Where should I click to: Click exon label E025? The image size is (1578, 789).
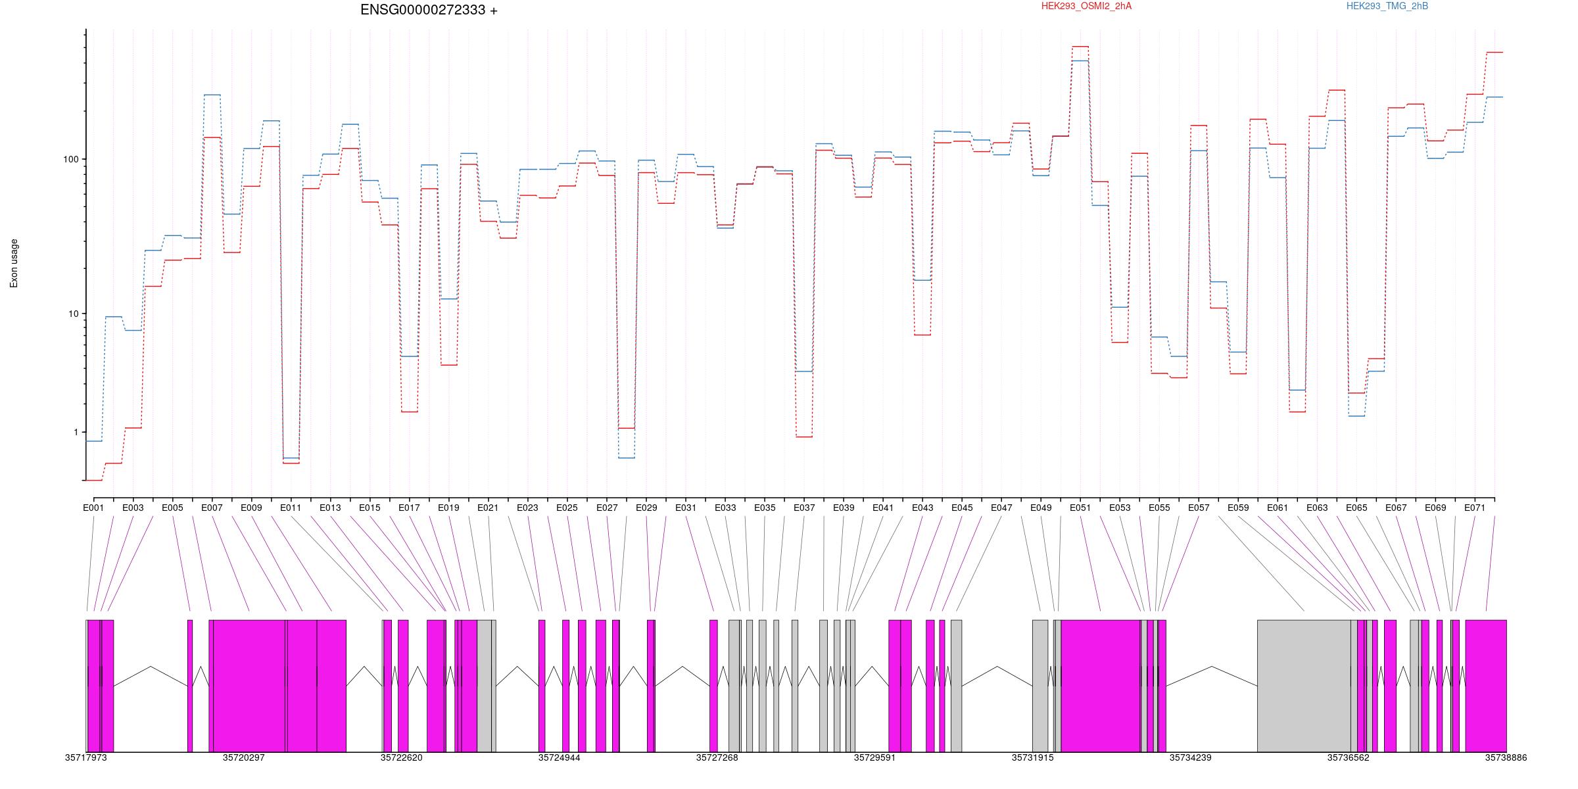tap(567, 508)
